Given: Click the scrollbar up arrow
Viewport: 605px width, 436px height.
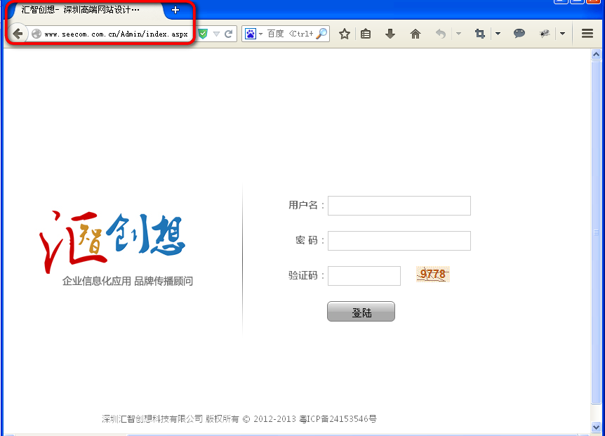Looking at the screenshot, I should pos(596,54).
